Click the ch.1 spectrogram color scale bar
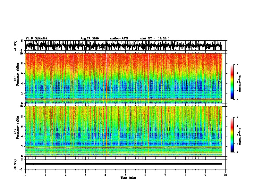This screenshot has width=254, height=196. [232, 82]
